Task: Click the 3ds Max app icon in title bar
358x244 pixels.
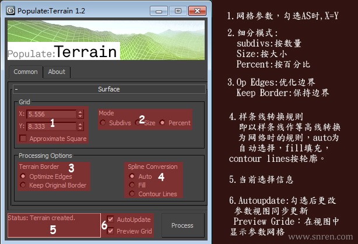Action: click(x=10, y=10)
